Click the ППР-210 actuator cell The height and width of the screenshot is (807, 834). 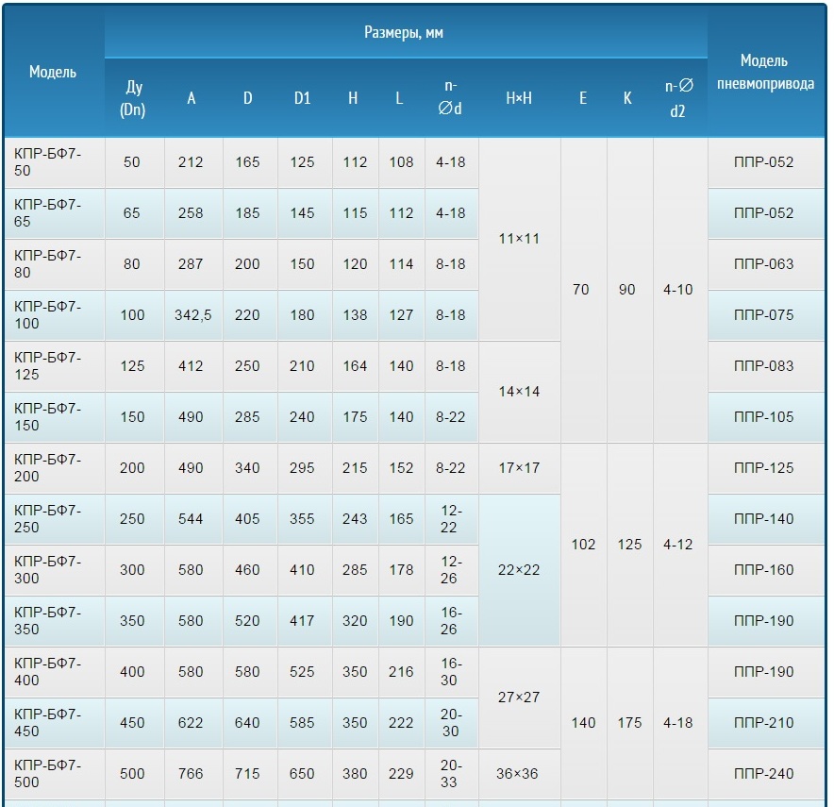tap(764, 724)
